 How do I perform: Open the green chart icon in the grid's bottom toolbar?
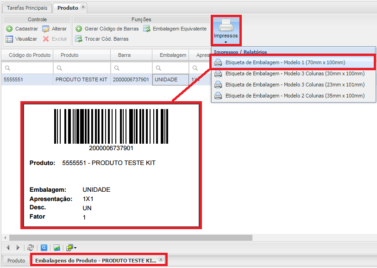pos(57,248)
